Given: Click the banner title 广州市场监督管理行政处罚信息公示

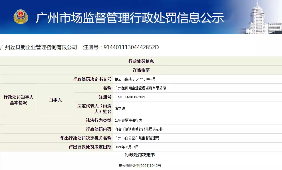Looking at the screenshot, I should 130,17.
